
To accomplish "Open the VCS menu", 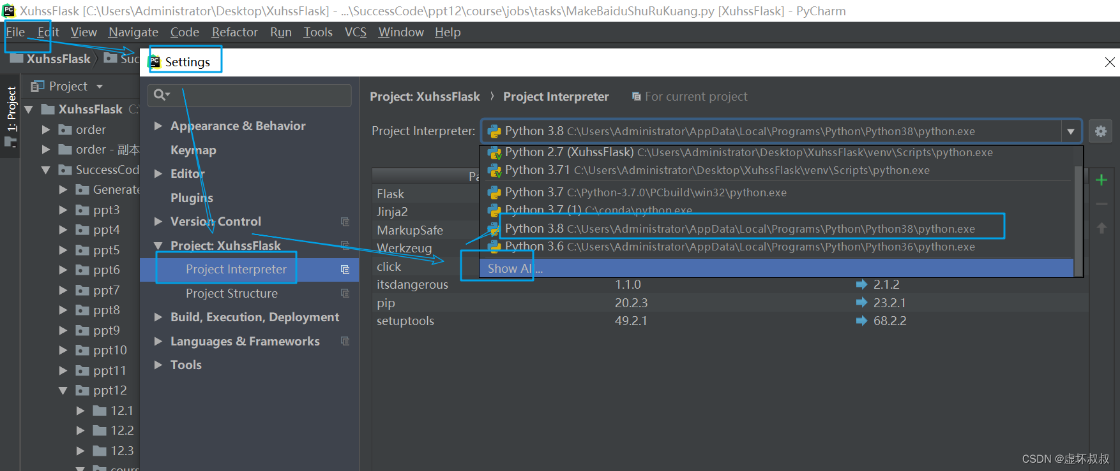I will pos(355,32).
